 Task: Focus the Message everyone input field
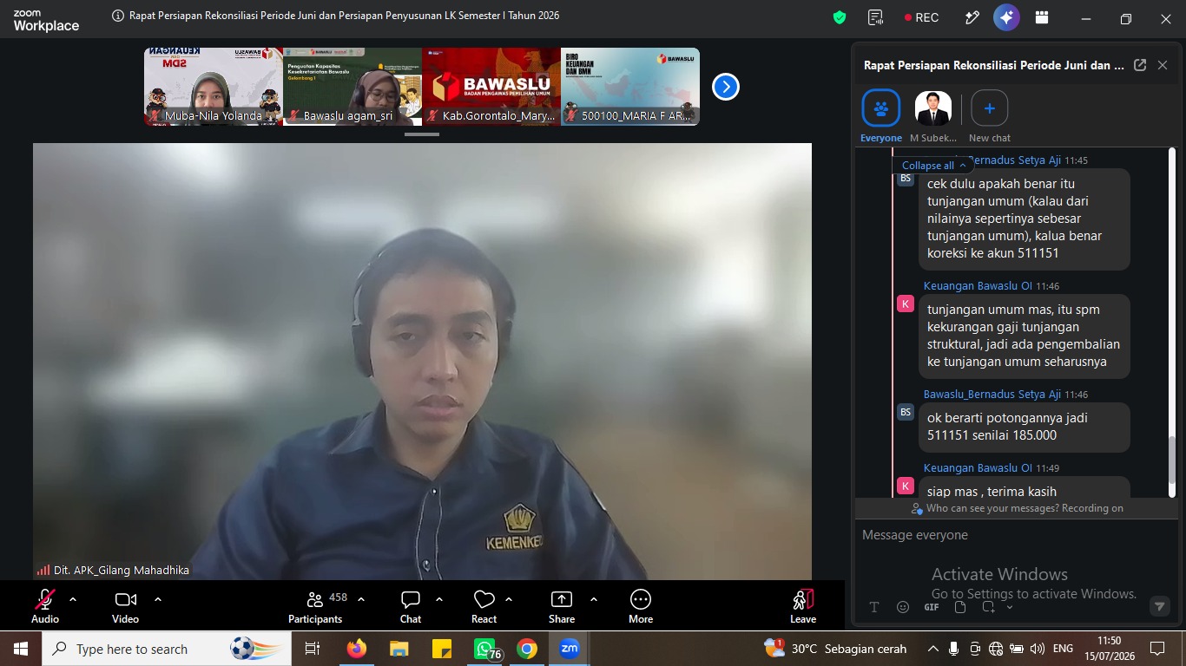point(1014,535)
